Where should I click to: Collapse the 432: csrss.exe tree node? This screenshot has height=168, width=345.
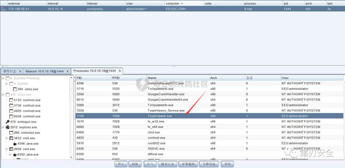pos(3,95)
